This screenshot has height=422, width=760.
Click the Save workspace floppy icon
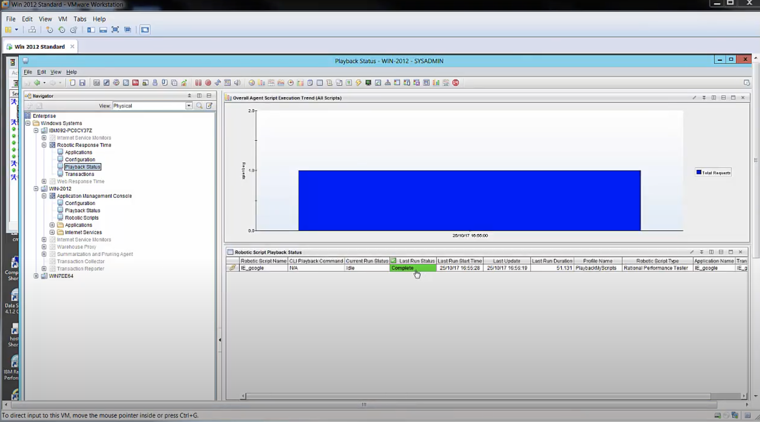tap(82, 83)
